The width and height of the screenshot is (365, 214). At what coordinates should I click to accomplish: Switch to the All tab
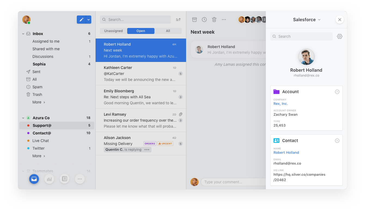(168, 31)
